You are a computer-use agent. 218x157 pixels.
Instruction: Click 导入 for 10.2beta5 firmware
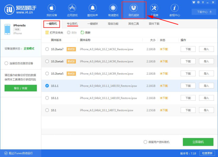point(206,74)
